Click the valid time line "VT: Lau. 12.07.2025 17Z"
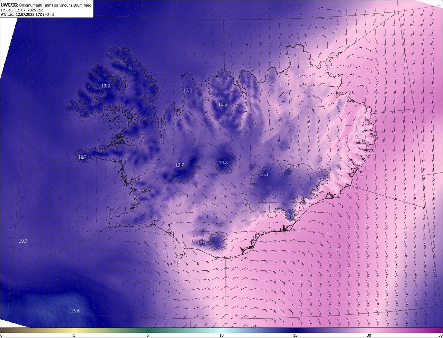 pyautogui.click(x=27, y=15)
